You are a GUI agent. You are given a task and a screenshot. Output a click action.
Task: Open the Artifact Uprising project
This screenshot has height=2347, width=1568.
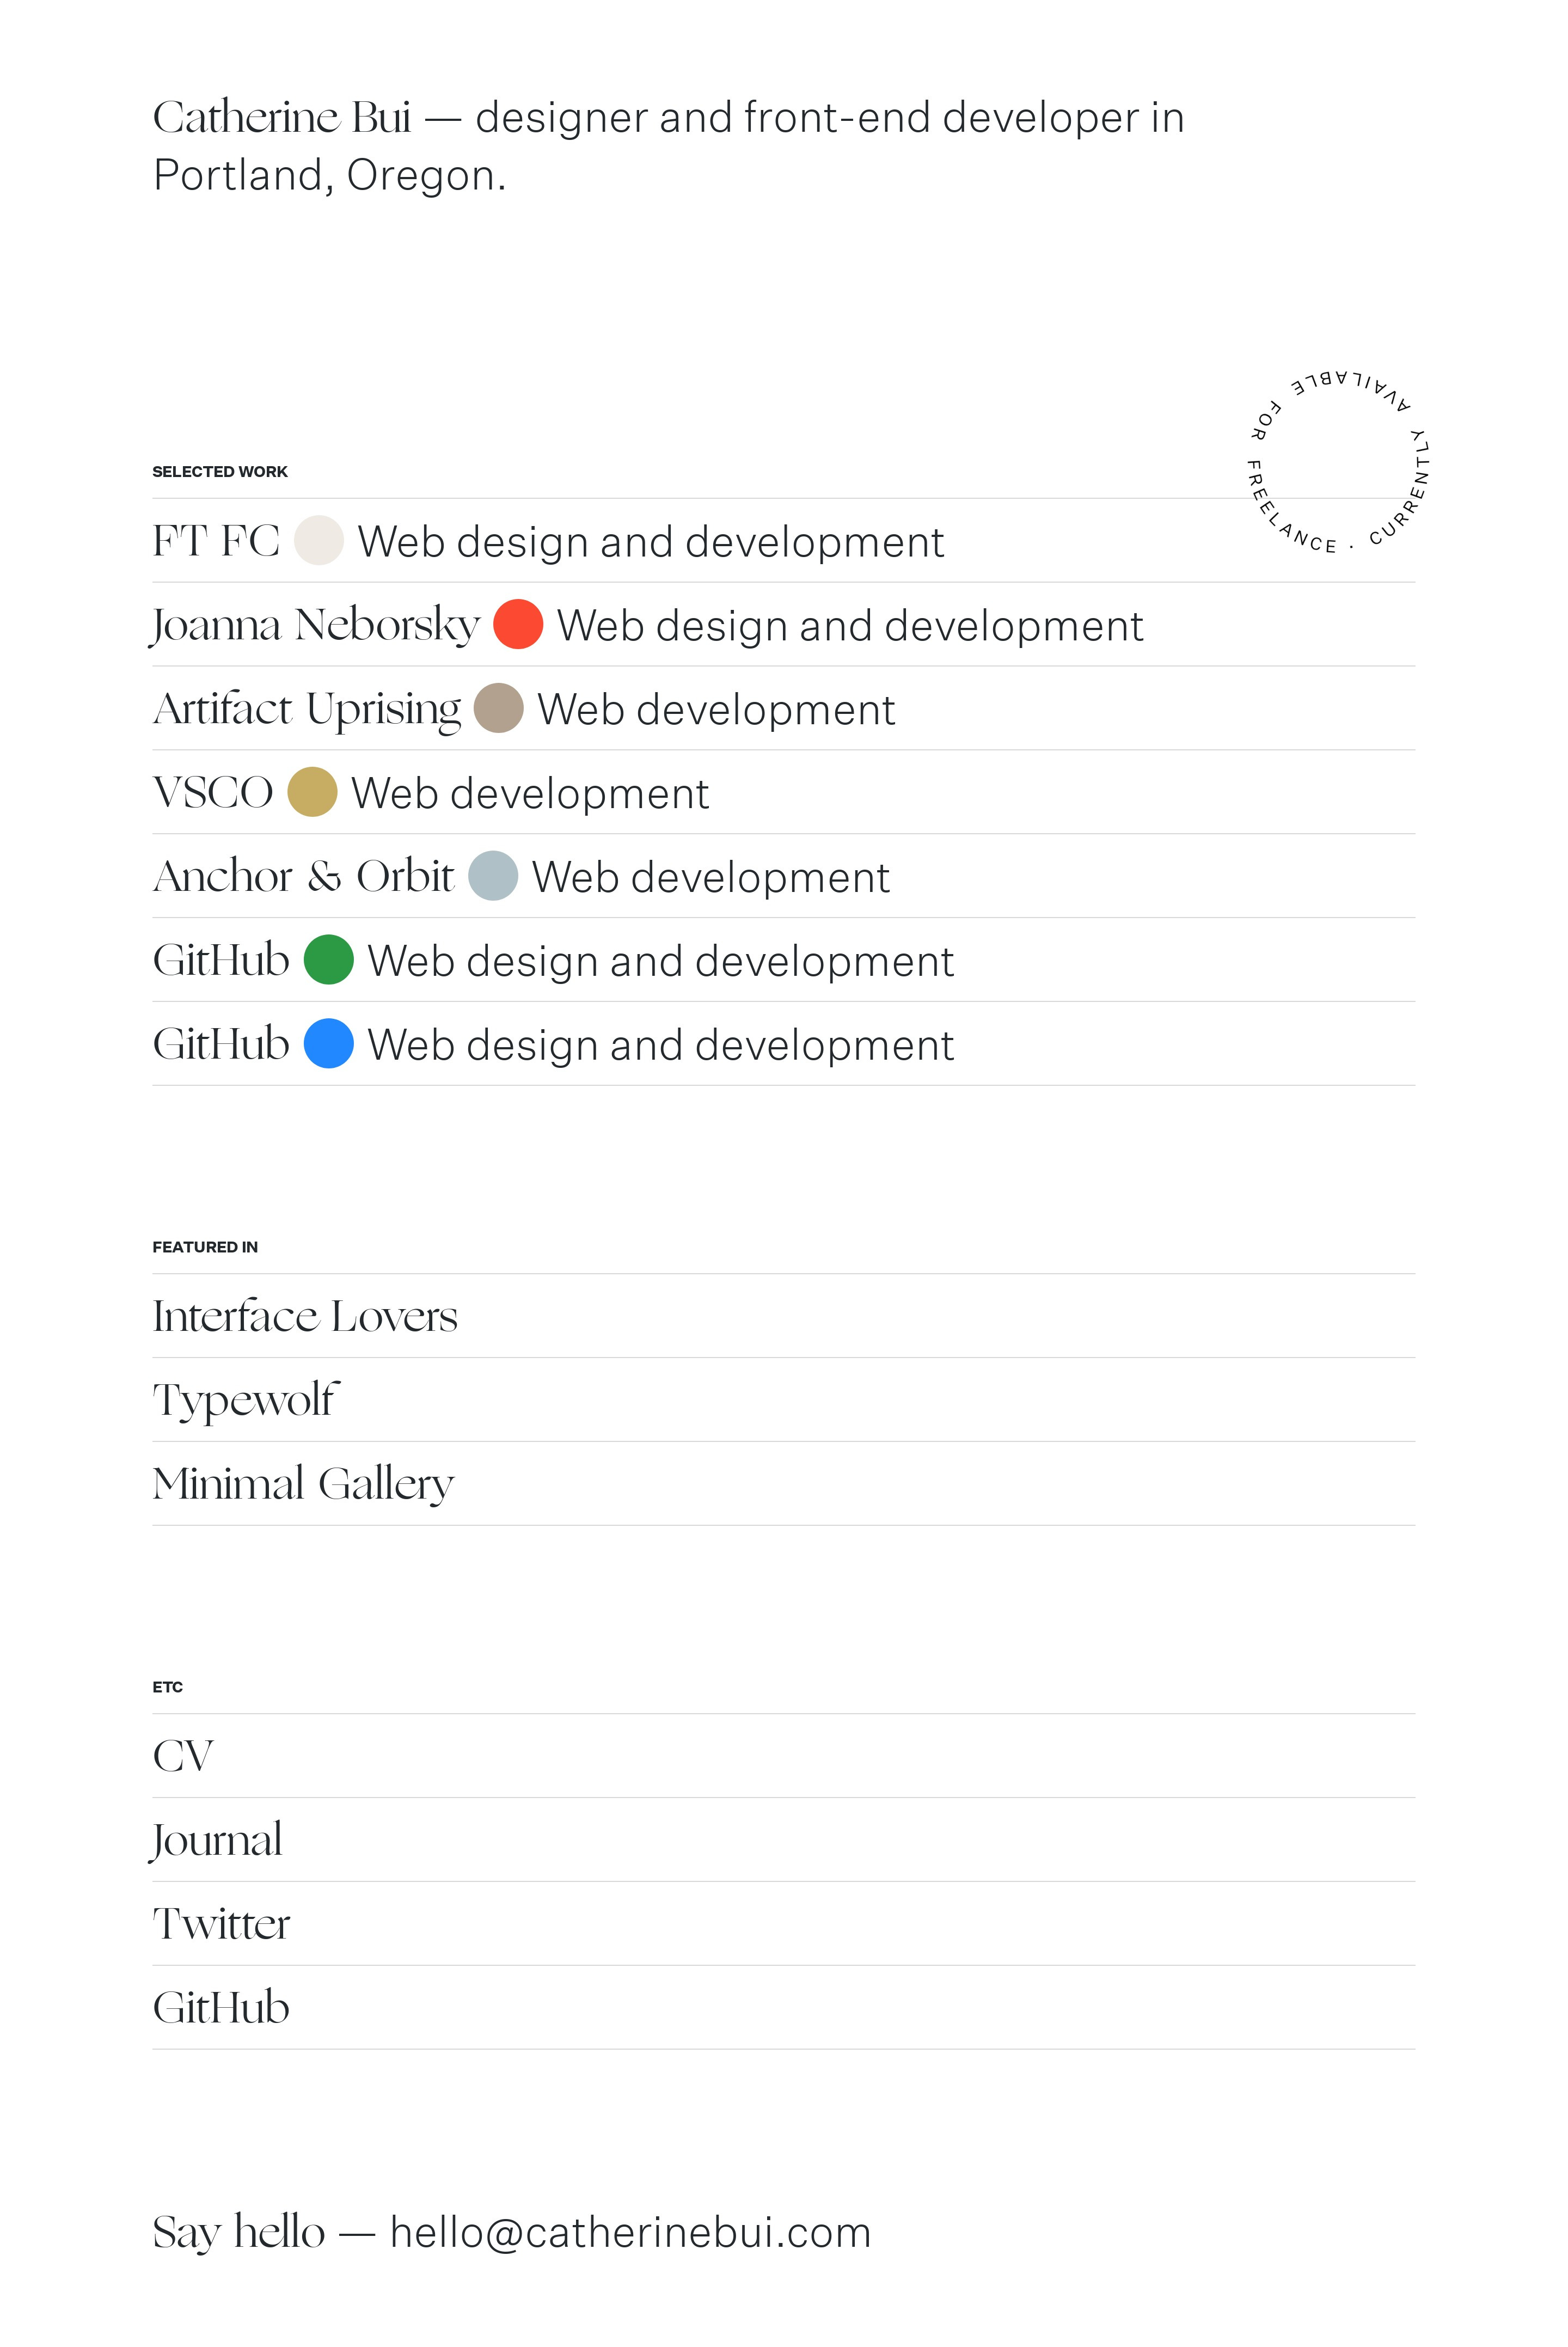tap(306, 709)
